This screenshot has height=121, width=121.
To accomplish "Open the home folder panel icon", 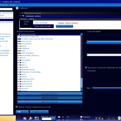I will pos(25,118).
